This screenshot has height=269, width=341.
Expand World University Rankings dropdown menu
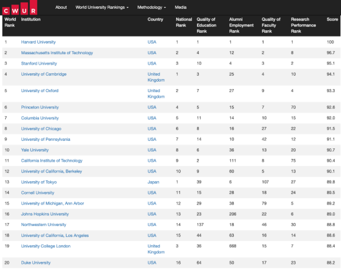102,8
